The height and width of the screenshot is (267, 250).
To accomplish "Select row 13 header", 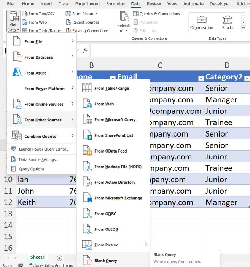I will (8, 214).
